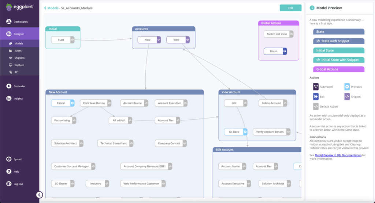Click the Global Actions legend bar
Viewport: 375px width, 203px height.
[x=339, y=69]
